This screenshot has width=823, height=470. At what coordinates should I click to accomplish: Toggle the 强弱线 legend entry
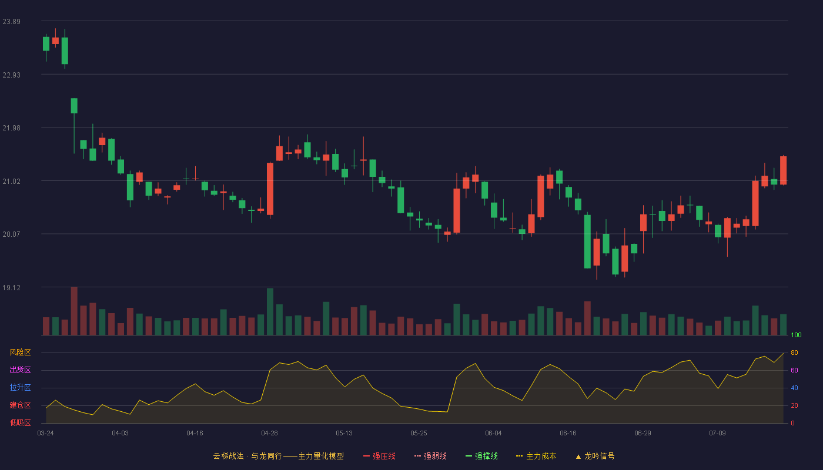pyautogui.click(x=430, y=456)
